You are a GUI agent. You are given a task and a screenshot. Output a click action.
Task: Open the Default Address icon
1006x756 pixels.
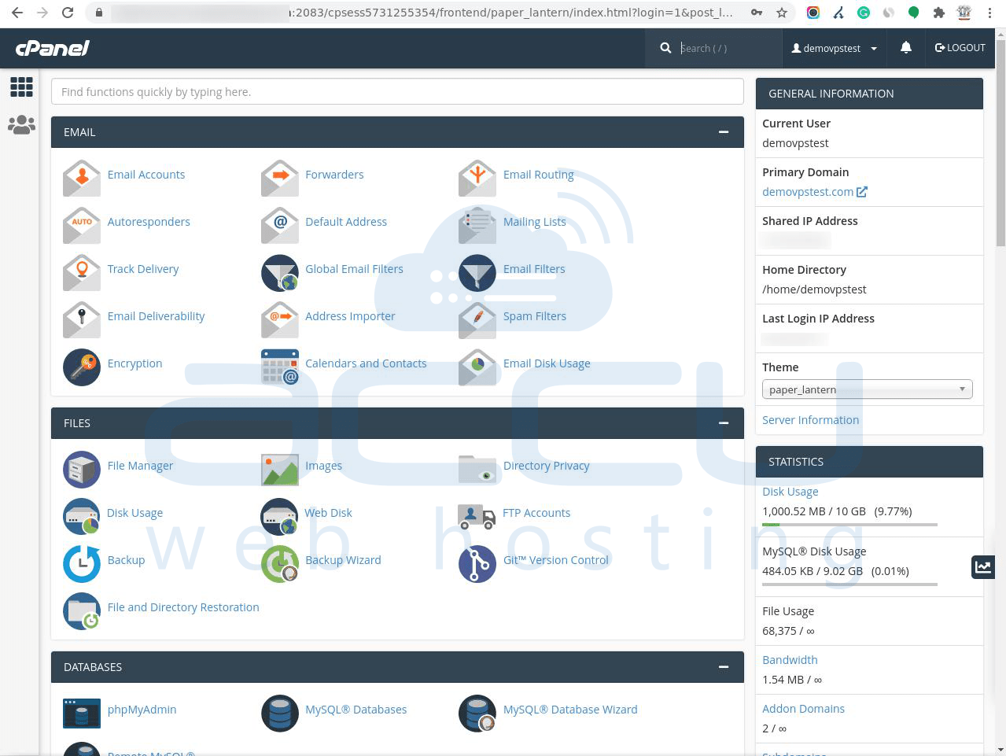coord(280,226)
